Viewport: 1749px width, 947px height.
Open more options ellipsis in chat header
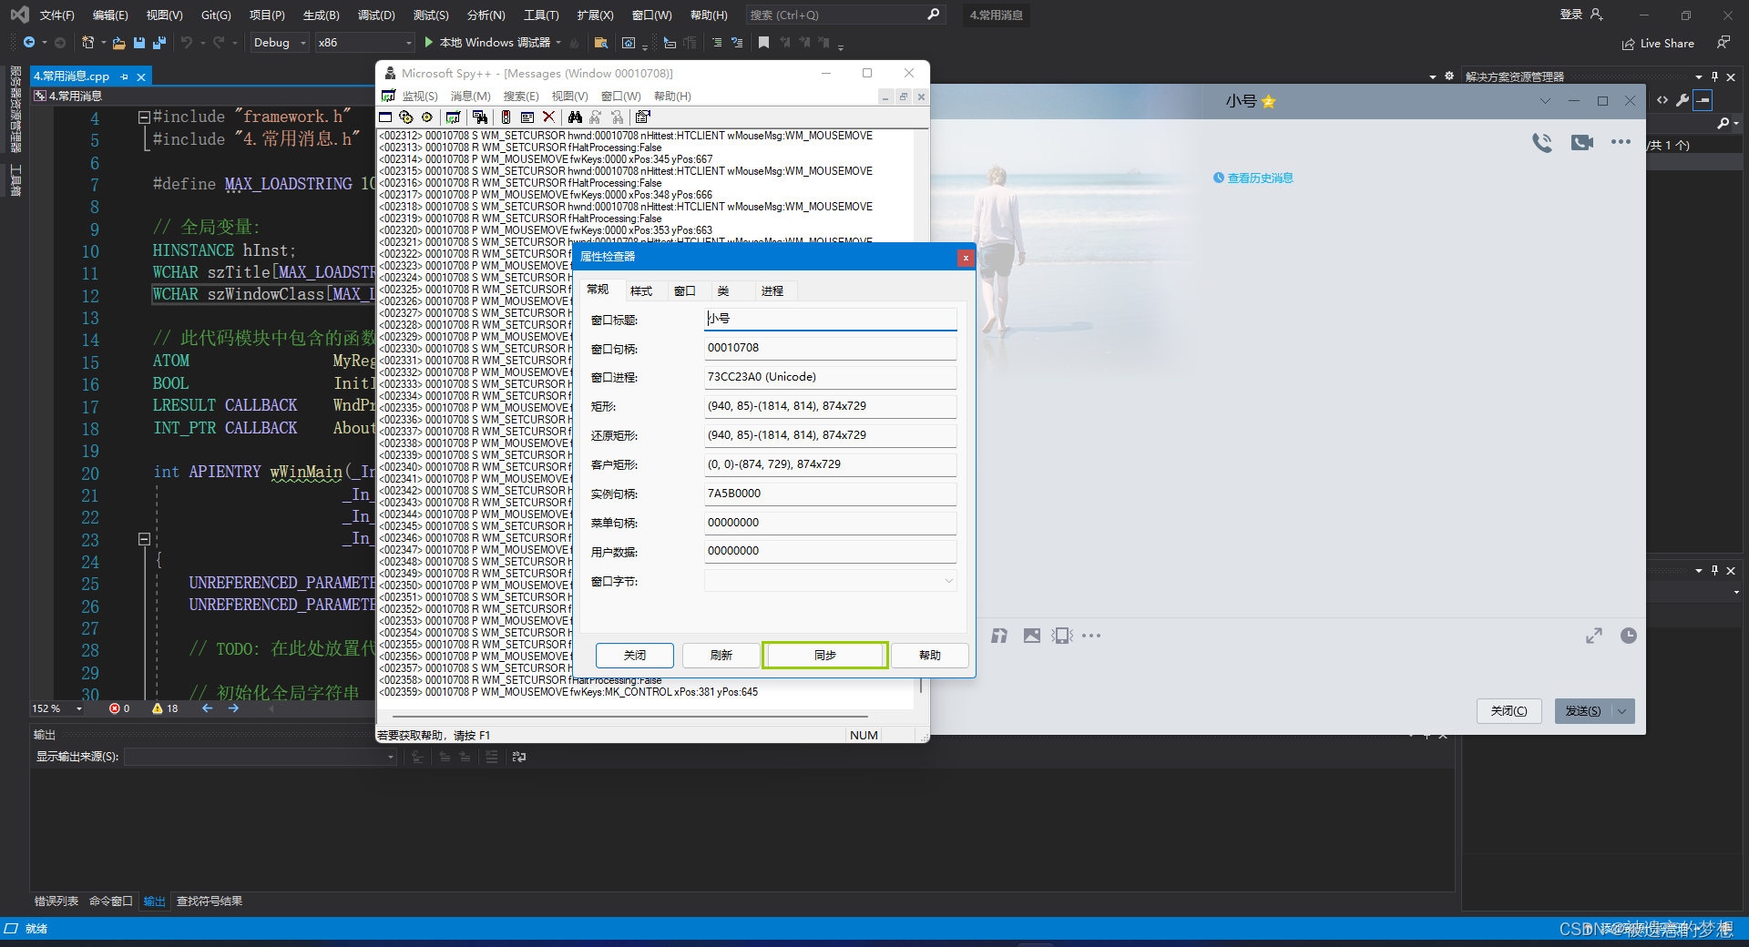[1621, 142]
